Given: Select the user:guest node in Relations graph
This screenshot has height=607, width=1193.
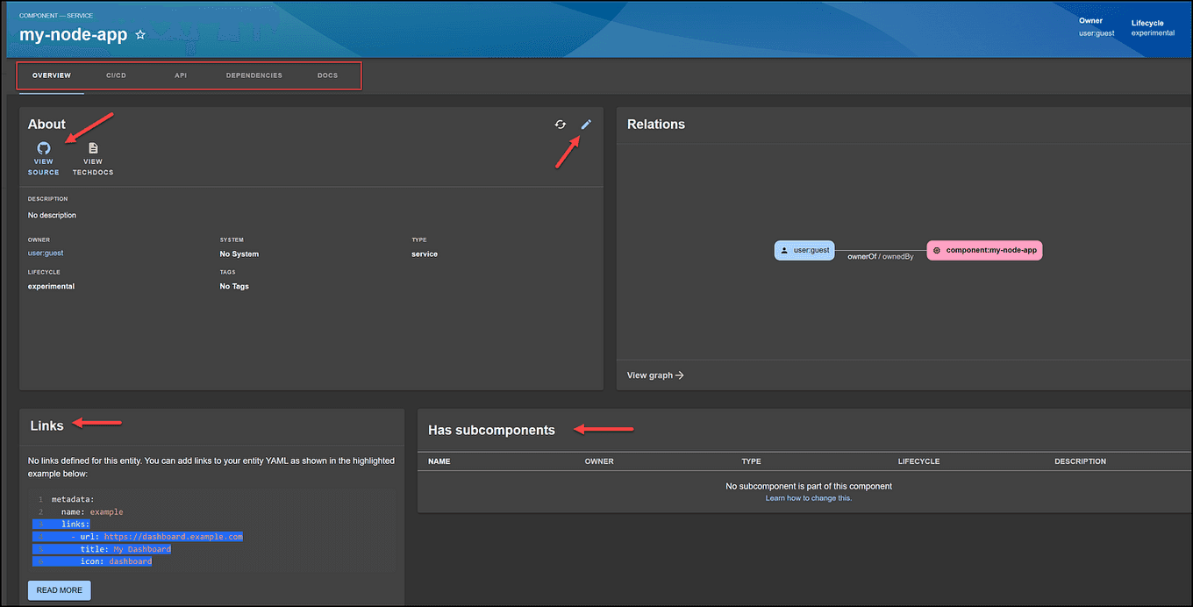Looking at the screenshot, I should (804, 250).
